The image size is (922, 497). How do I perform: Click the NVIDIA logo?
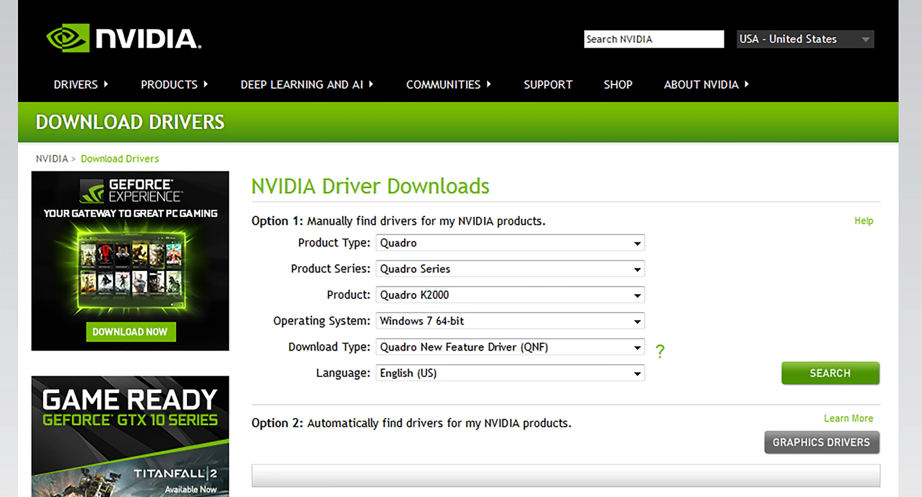pyautogui.click(x=124, y=38)
